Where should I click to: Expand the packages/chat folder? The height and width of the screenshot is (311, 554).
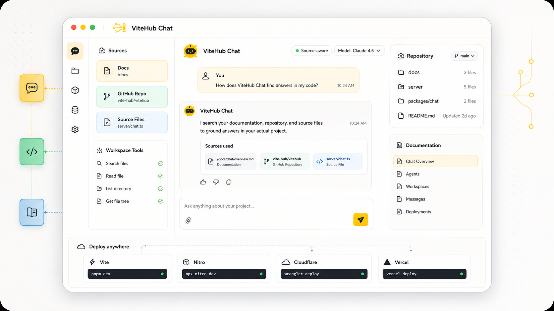click(437, 101)
